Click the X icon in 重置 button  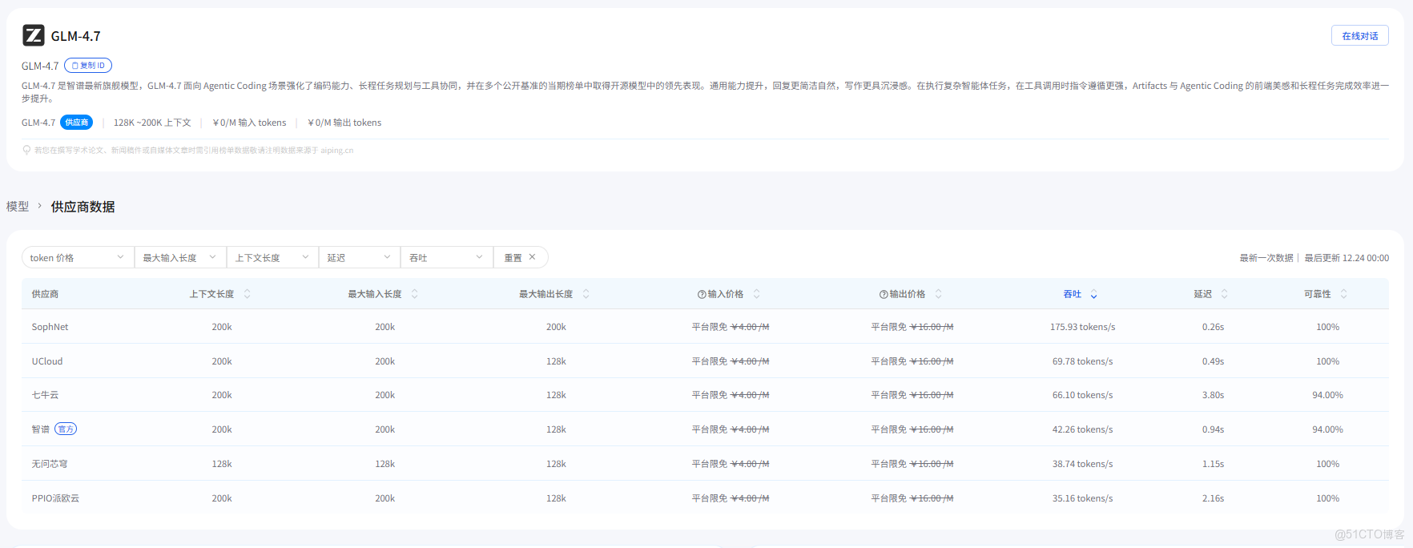[x=532, y=257]
